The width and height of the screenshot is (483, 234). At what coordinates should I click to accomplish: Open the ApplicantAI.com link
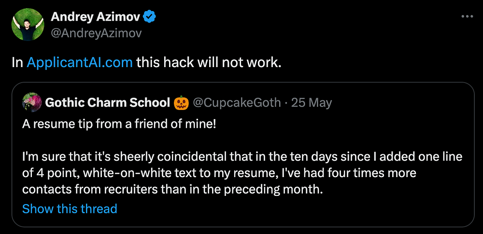point(80,63)
